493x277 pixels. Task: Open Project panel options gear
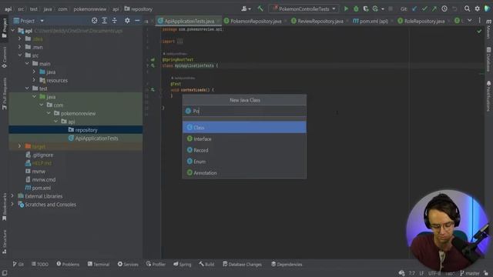127,21
